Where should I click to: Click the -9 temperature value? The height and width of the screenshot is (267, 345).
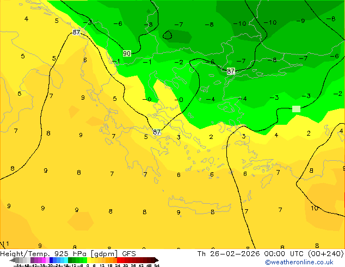pyautogui.click(x=300, y=21)
